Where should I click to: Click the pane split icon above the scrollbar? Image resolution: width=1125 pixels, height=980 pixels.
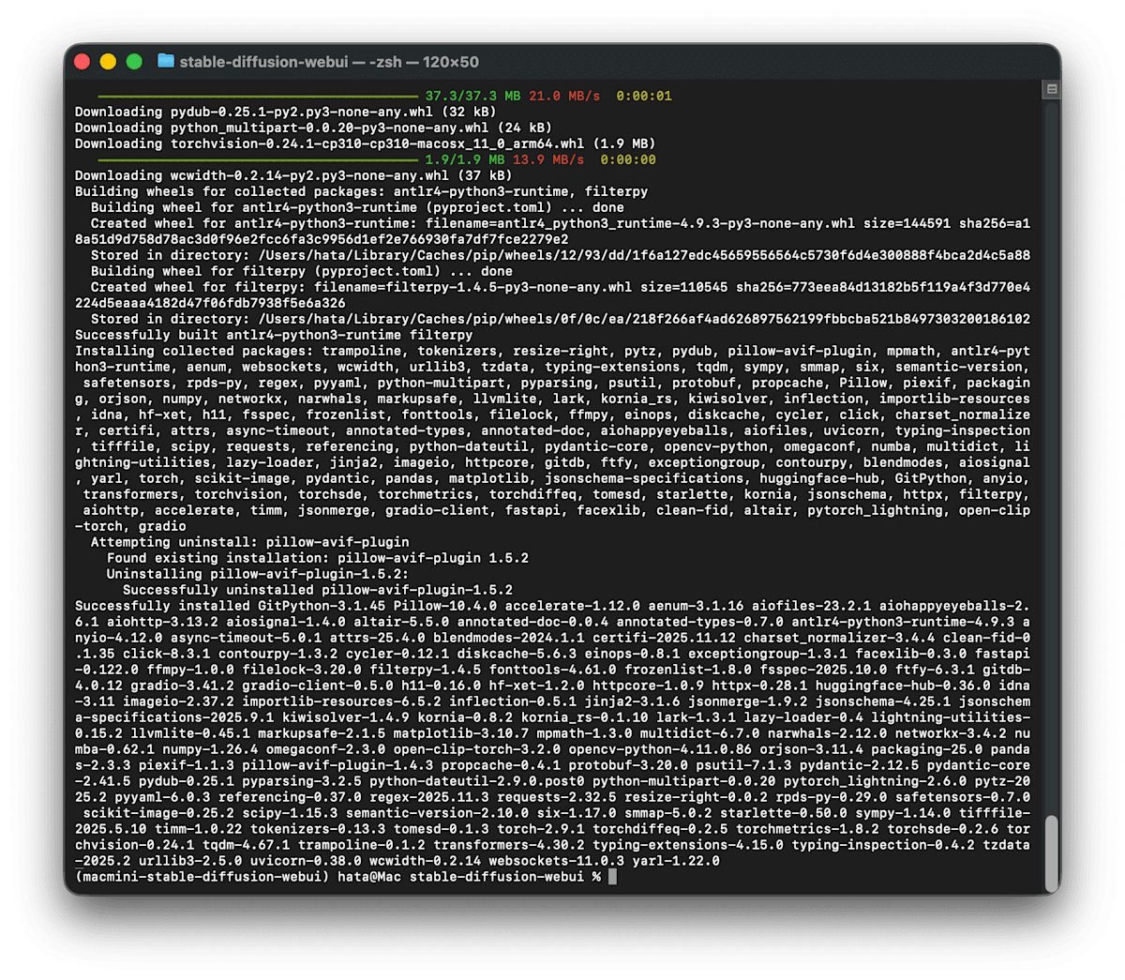(1051, 89)
